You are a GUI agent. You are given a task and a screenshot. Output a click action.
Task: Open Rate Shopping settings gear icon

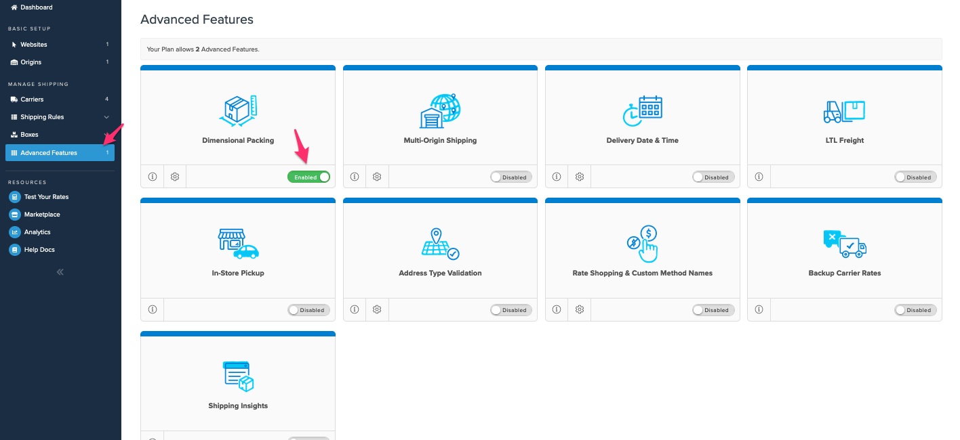point(580,310)
